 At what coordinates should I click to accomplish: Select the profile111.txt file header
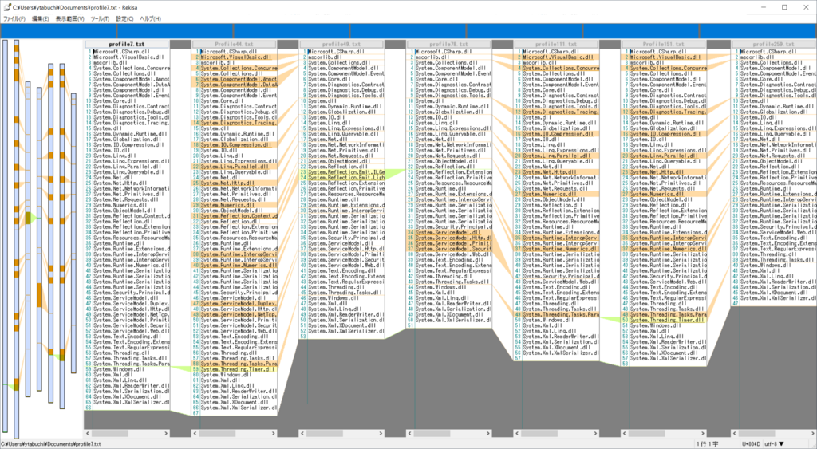pyautogui.click(x=556, y=45)
